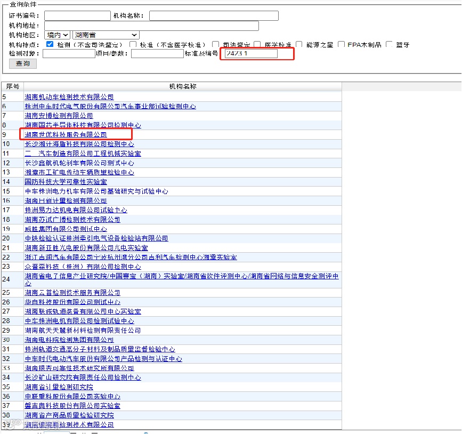Click the 机构地址 input field
462x434 pixels.
[x=151, y=26]
